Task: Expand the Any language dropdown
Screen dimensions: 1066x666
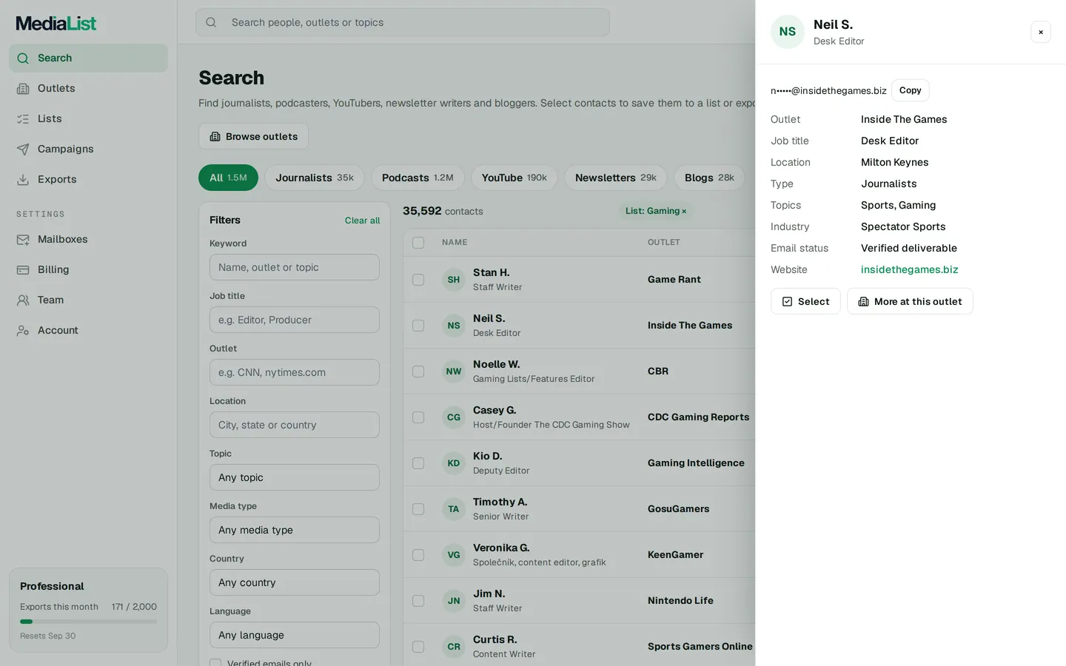Action: tap(295, 635)
